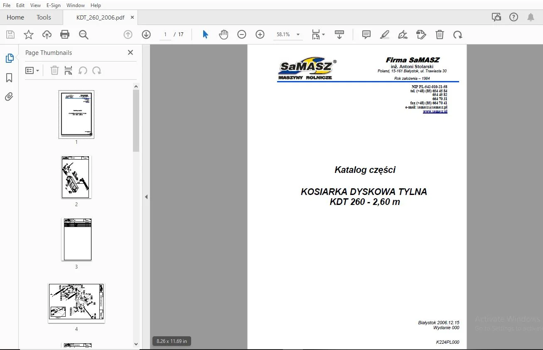Image resolution: width=543 pixels, height=350 pixels.
Task: Click the 'KOSIARKA DYSKOWA TYLNA' title
Action: (x=364, y=192)
